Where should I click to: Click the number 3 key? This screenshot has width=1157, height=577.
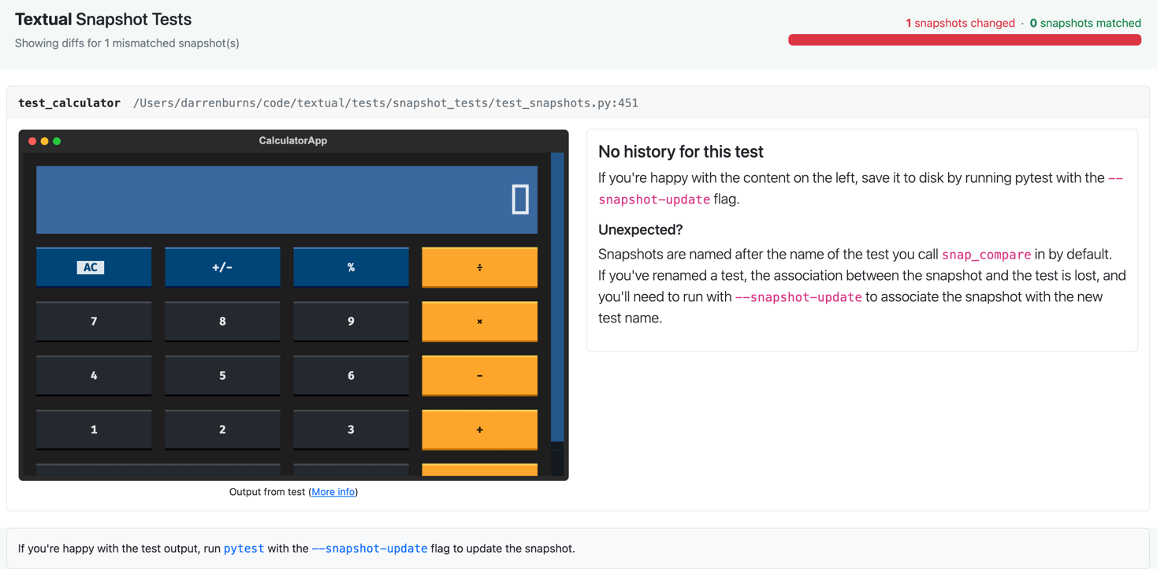click(351, 430)
